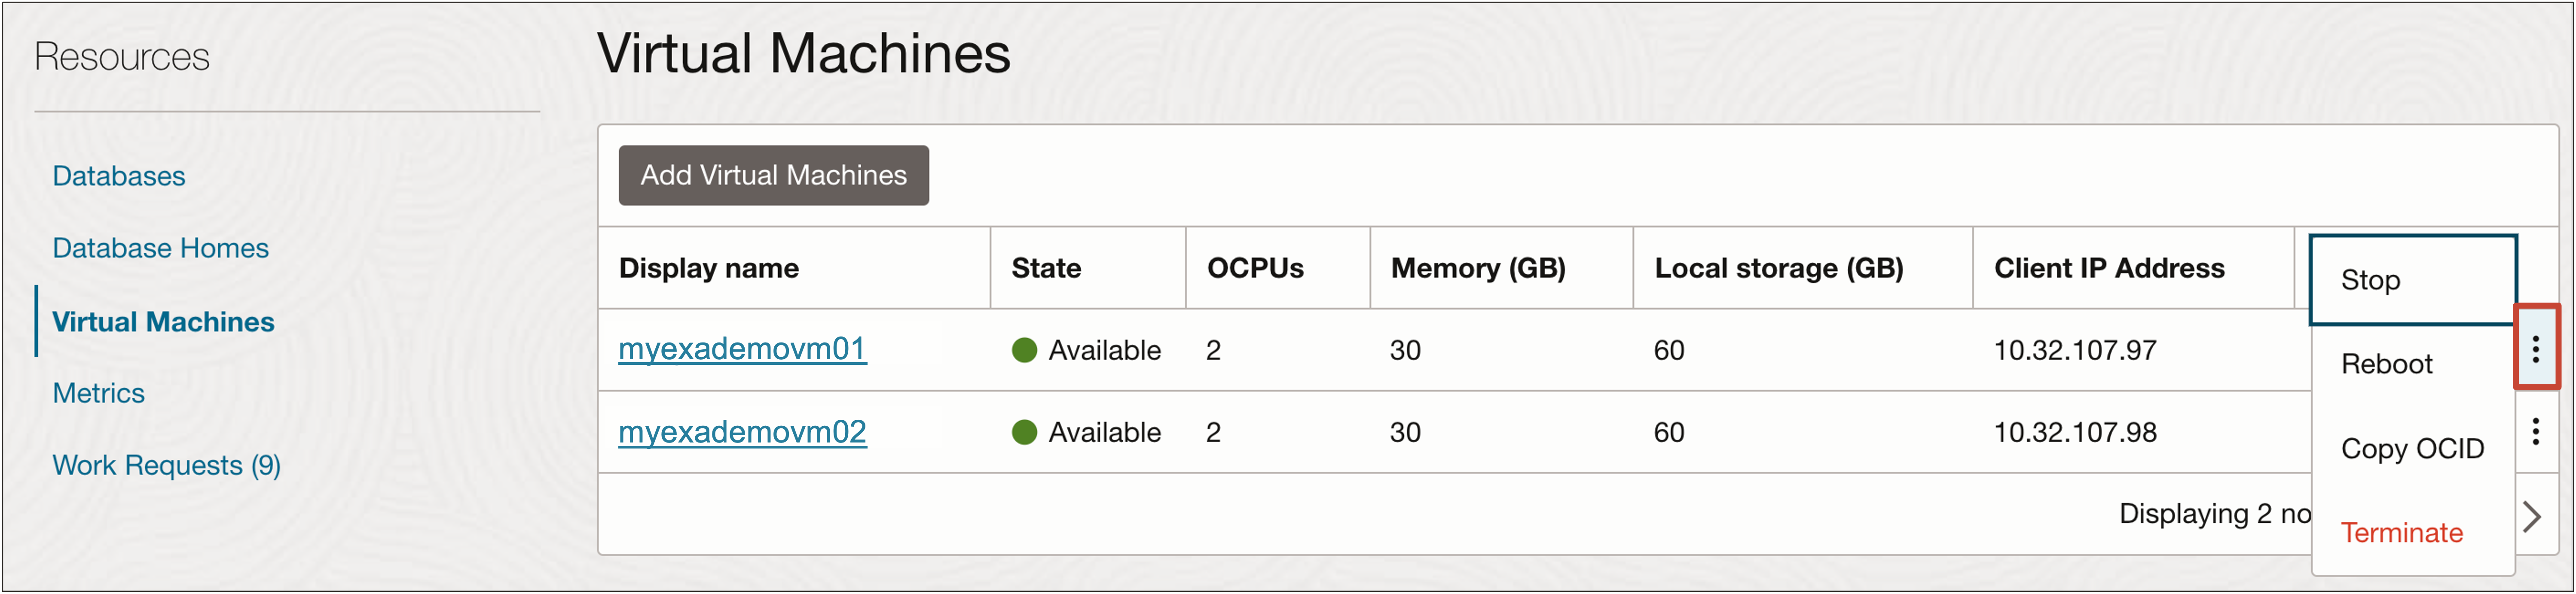Open Database Homes resource
Image resolution: width=2576 pixels, height=594 pixels.
pos(160,248)
